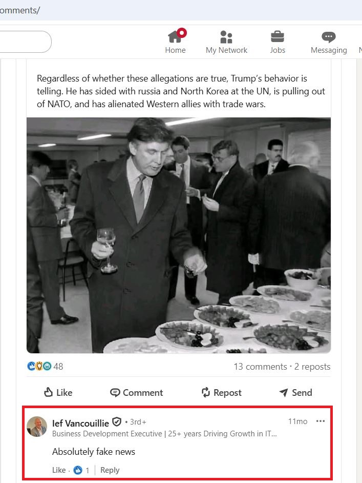Screen dimensions: 362x483
Task: View the 13 comments
Action: point(260,367)
